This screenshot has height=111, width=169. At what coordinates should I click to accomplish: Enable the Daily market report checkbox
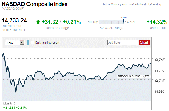(x=32, y=42)
